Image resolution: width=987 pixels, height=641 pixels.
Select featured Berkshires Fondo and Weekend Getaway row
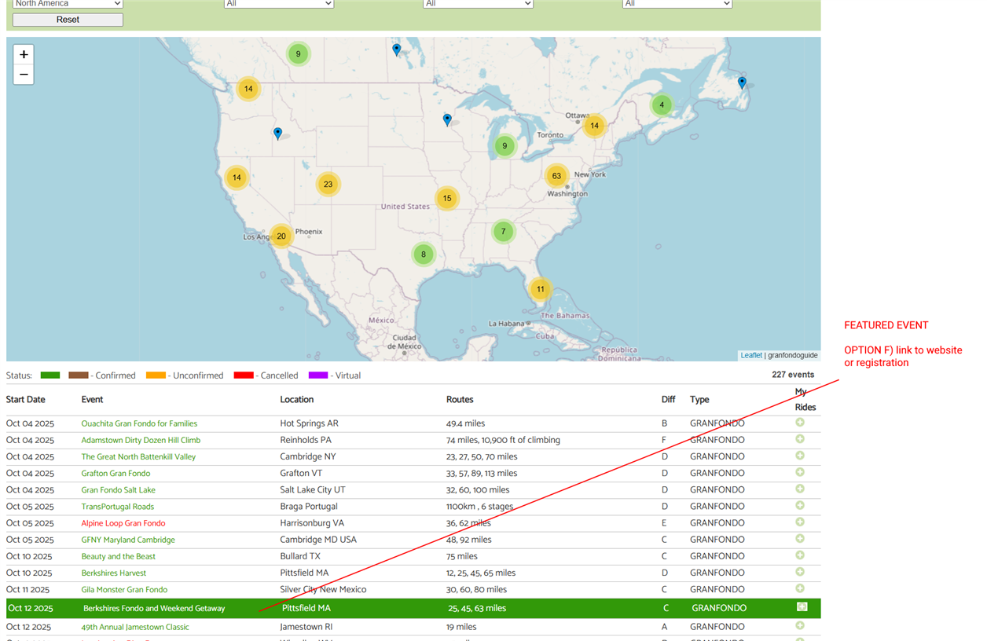coord(154,608)
